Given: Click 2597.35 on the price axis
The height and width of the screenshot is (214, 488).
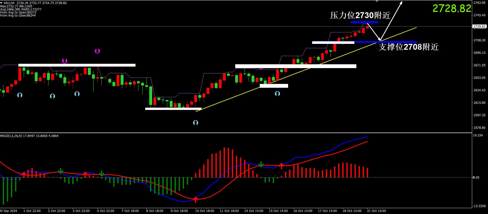Looking at the screenshot, I should [x=479, y=115].
